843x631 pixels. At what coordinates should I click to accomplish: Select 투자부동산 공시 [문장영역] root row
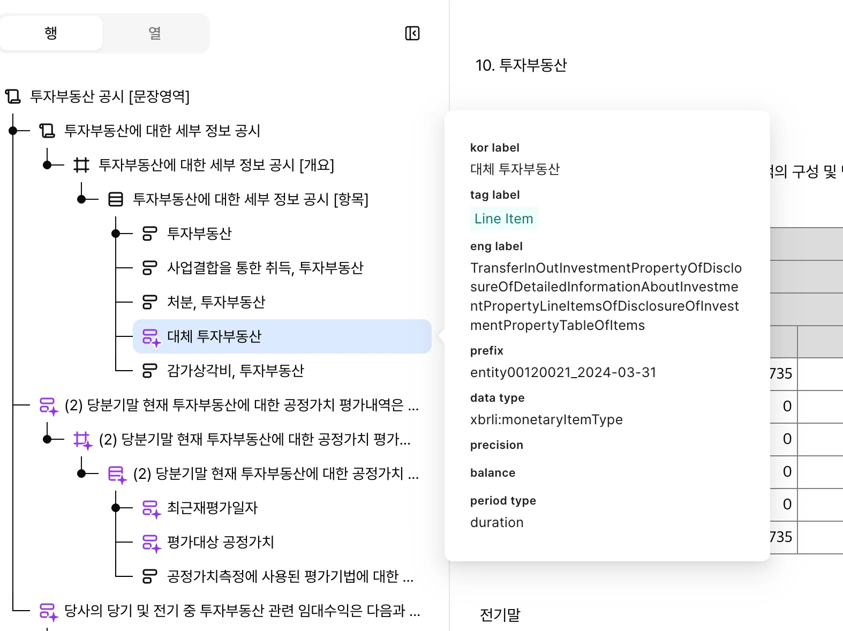[x=110, y=96]
